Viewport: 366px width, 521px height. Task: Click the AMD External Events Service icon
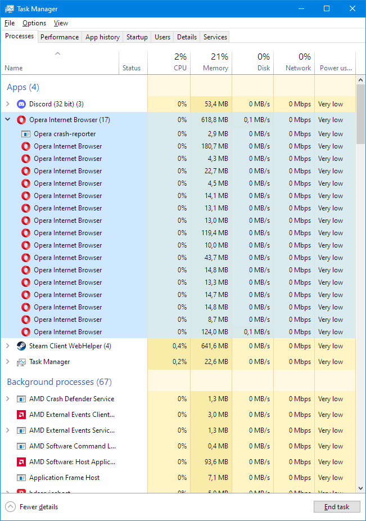pyautogui.click(x=21, y=430)
